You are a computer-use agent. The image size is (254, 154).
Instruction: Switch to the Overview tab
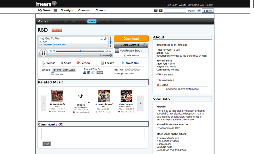tap(59, 22)
